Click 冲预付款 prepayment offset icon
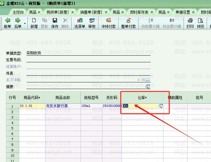The height and width of the screenshot is (162, 211). pyautogui.click(x=109, y=23)
